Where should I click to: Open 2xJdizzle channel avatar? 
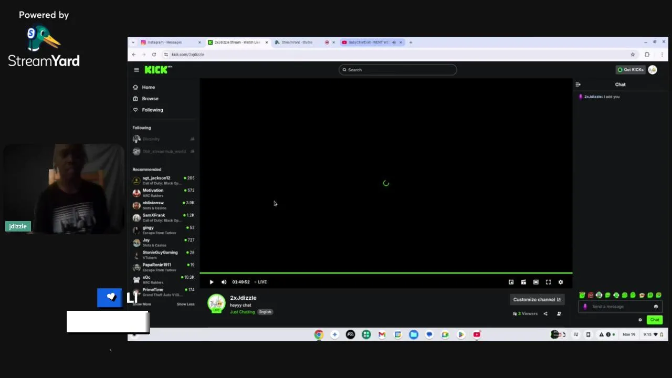click(x=216, y=303)
